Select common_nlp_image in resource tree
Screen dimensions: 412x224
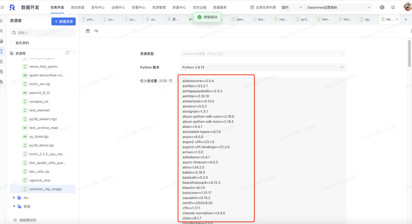point(43,189)
